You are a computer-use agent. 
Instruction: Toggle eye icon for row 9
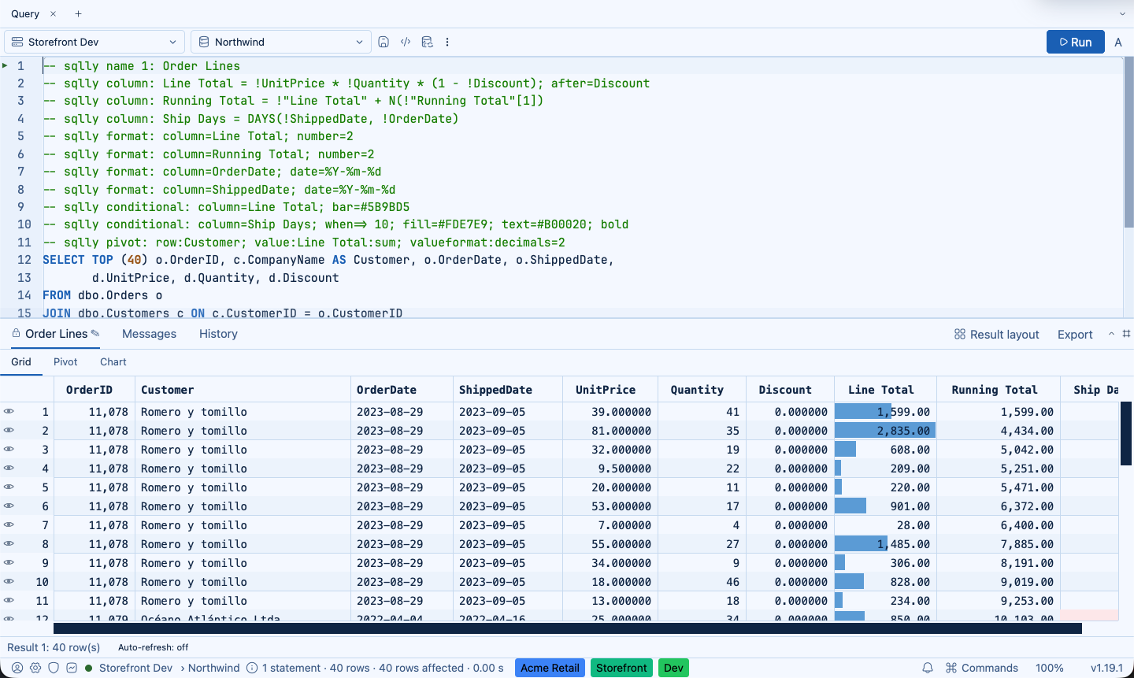[9, 563]
